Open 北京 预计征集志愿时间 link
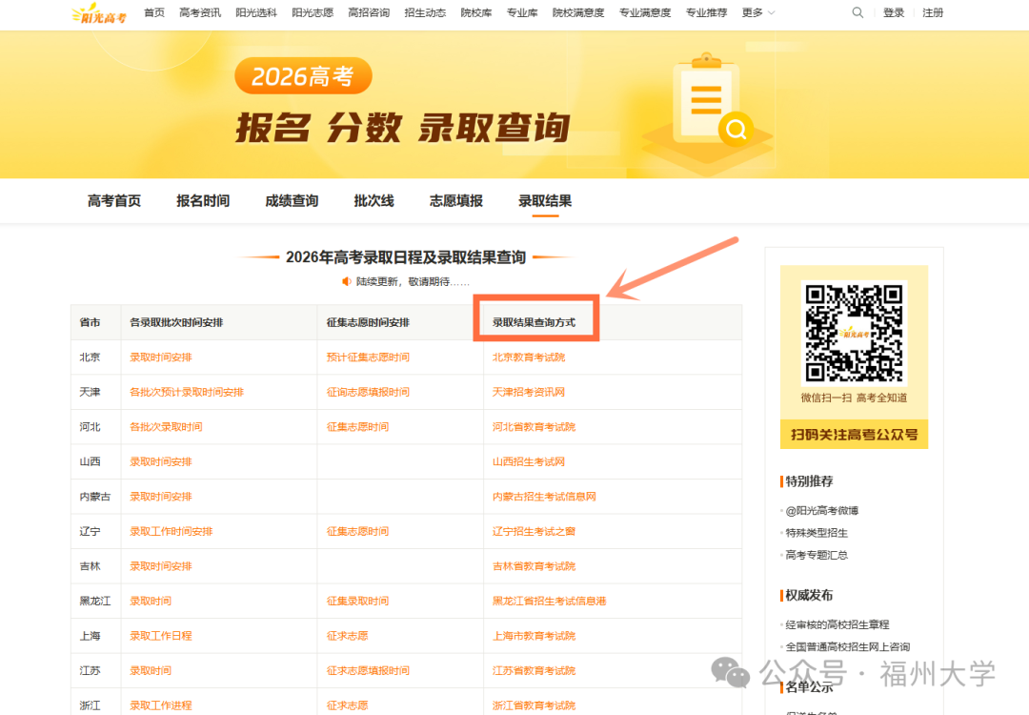 tap(368, 357)
